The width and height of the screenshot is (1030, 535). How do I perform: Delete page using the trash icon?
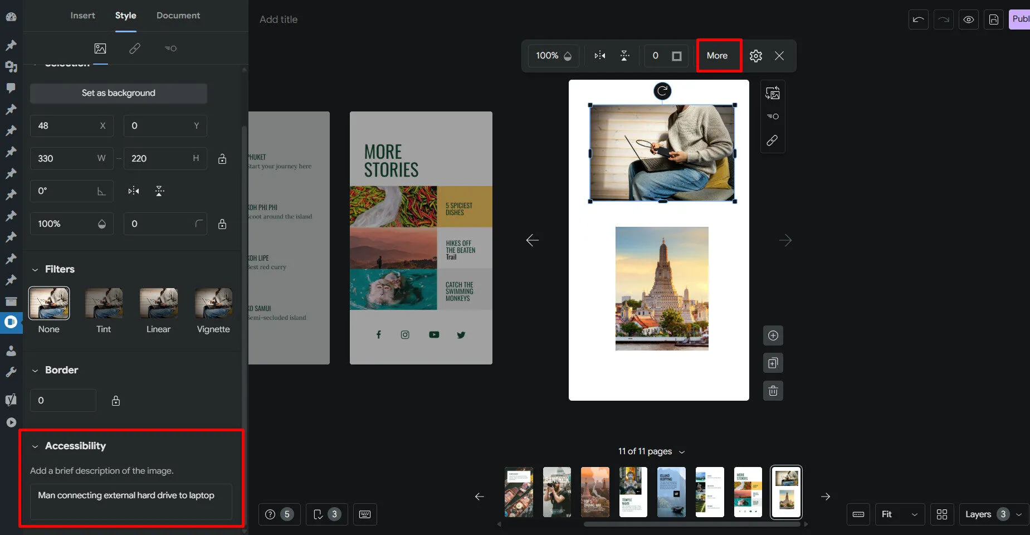coord(773,391)
